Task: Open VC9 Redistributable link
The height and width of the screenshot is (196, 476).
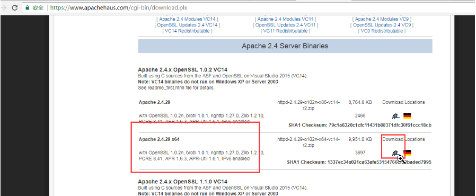Action: pyautogui.click(x=382, y=31)
